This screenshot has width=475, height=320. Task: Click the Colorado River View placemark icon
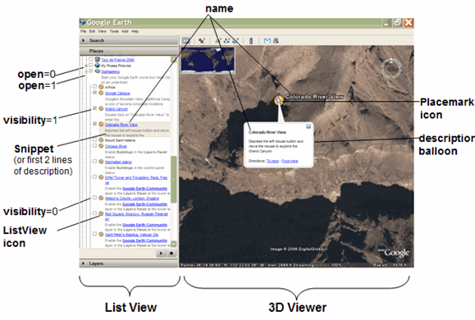click(278, 100)
